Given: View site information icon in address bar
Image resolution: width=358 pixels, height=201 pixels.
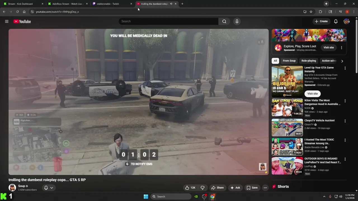Looking at the screenshot, I should click(x=32, y=12).
